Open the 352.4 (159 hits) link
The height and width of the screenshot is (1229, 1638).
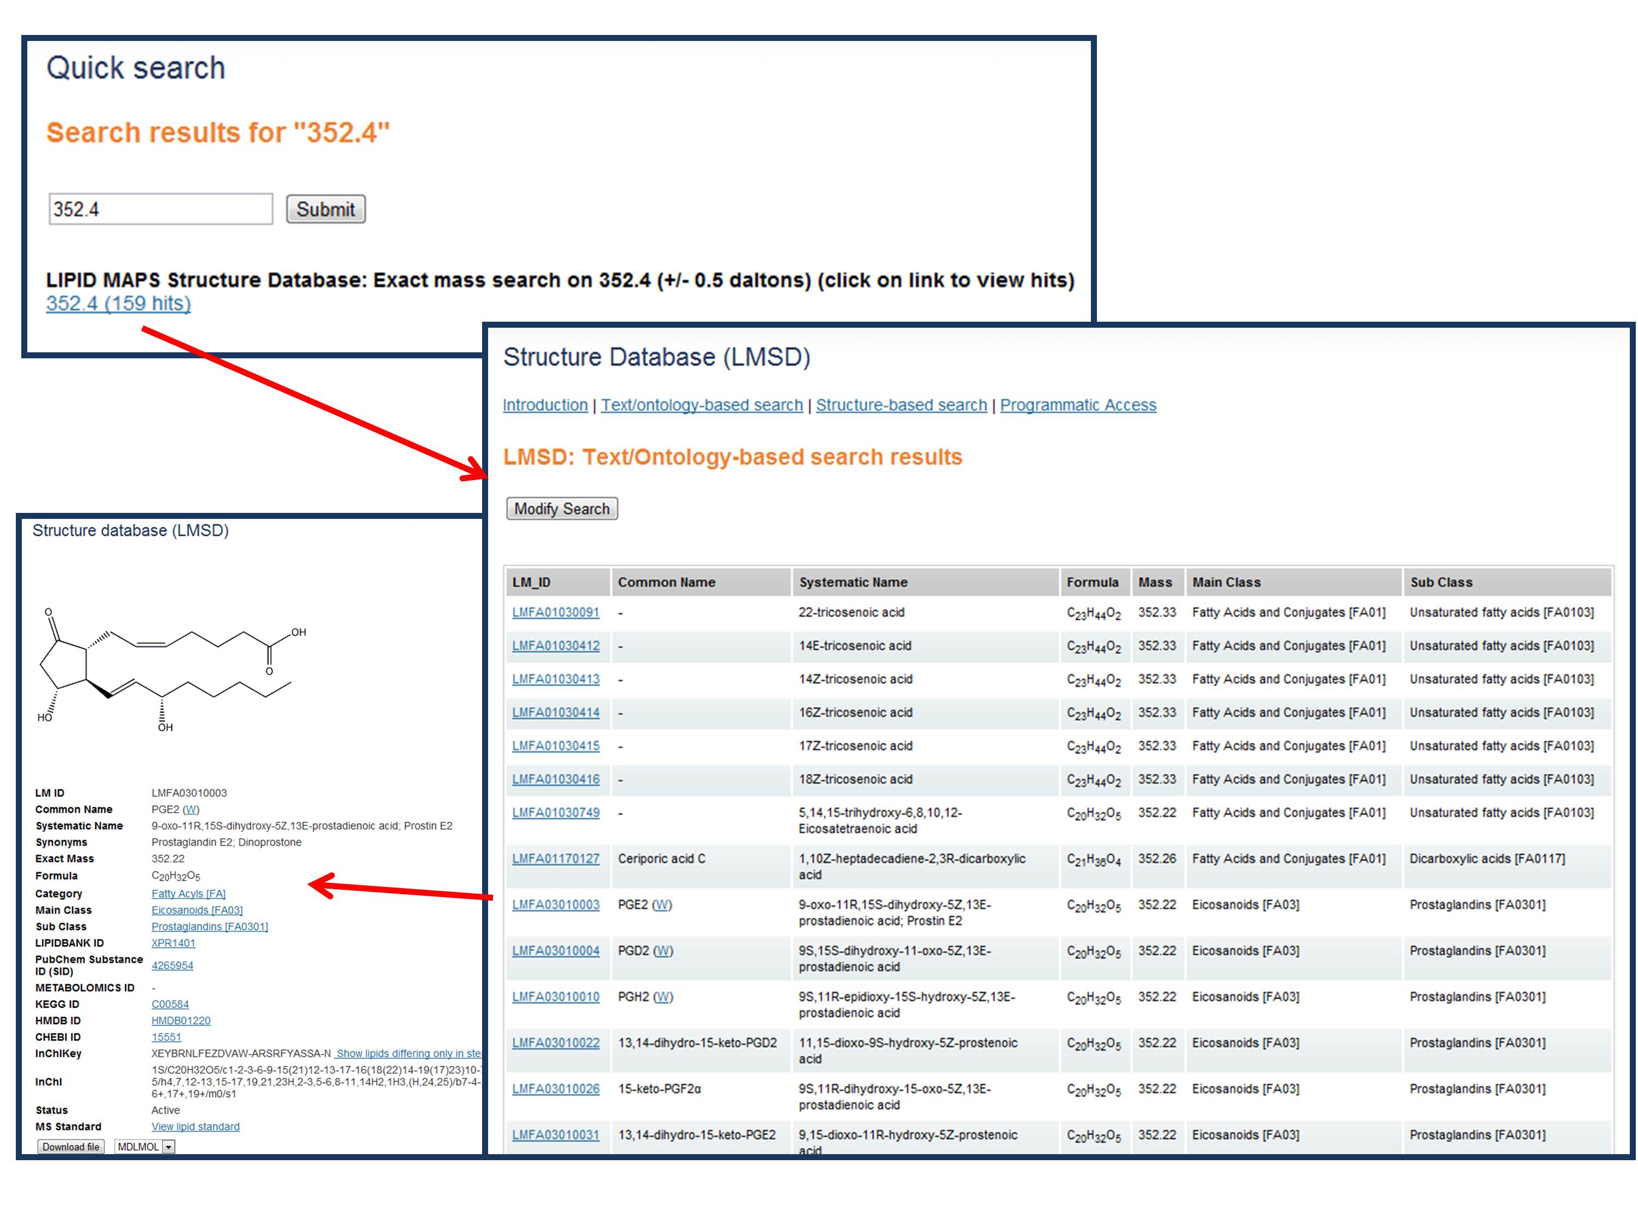118,304
